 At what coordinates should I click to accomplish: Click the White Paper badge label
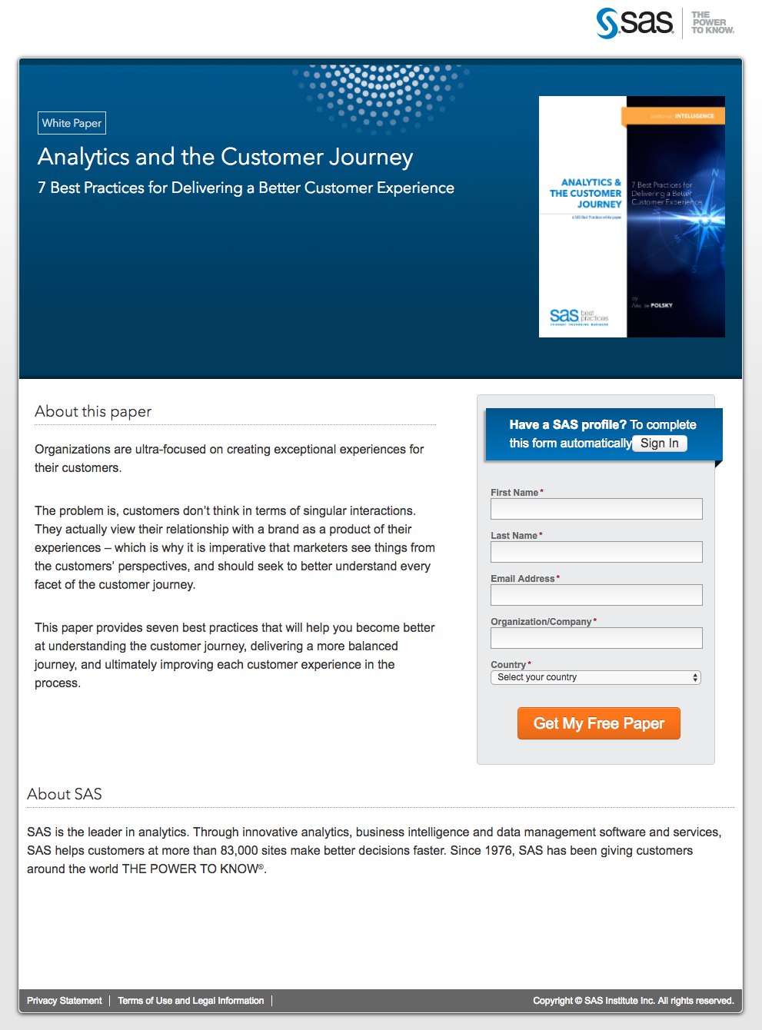coord(72,123)
